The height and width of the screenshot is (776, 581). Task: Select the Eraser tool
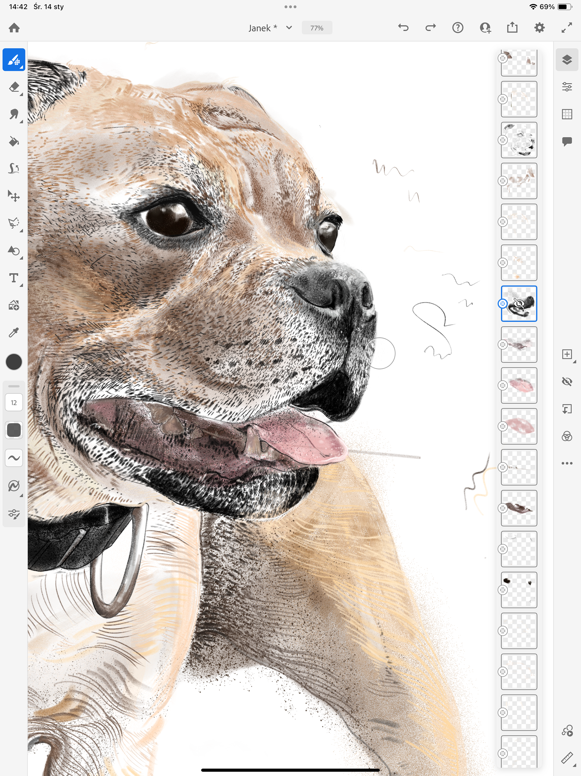coord(14,87)
